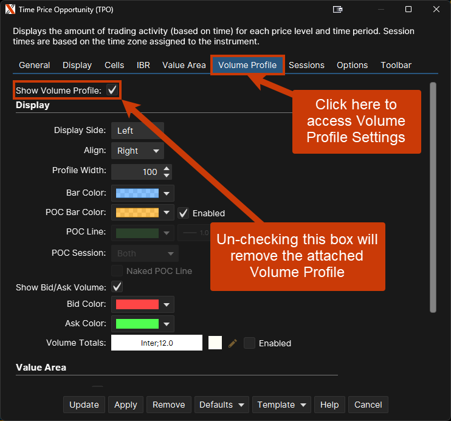Viewport: 451px width, 421px height.
Task: Increase Profile Width using up arrow
Action: tap(167, 168)
